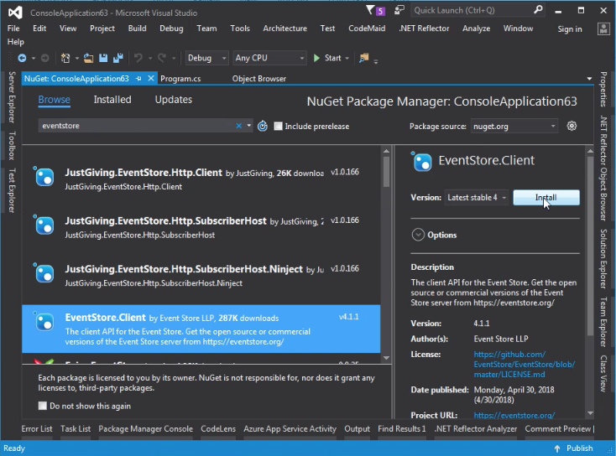Click the Sign in link
The width and height of the screenshot is (616, 456).
click(x=570, y=28)
